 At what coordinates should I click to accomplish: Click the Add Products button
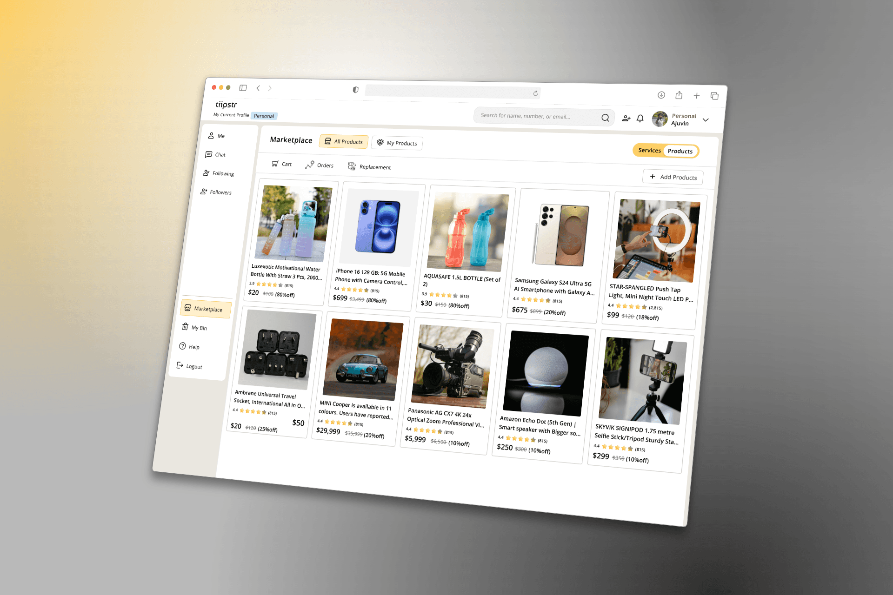click(x=673, y=177)
